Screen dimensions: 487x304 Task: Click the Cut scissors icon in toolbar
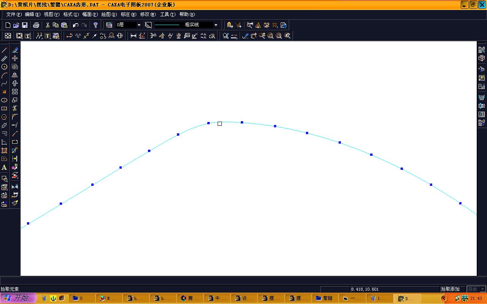[48, 25]
